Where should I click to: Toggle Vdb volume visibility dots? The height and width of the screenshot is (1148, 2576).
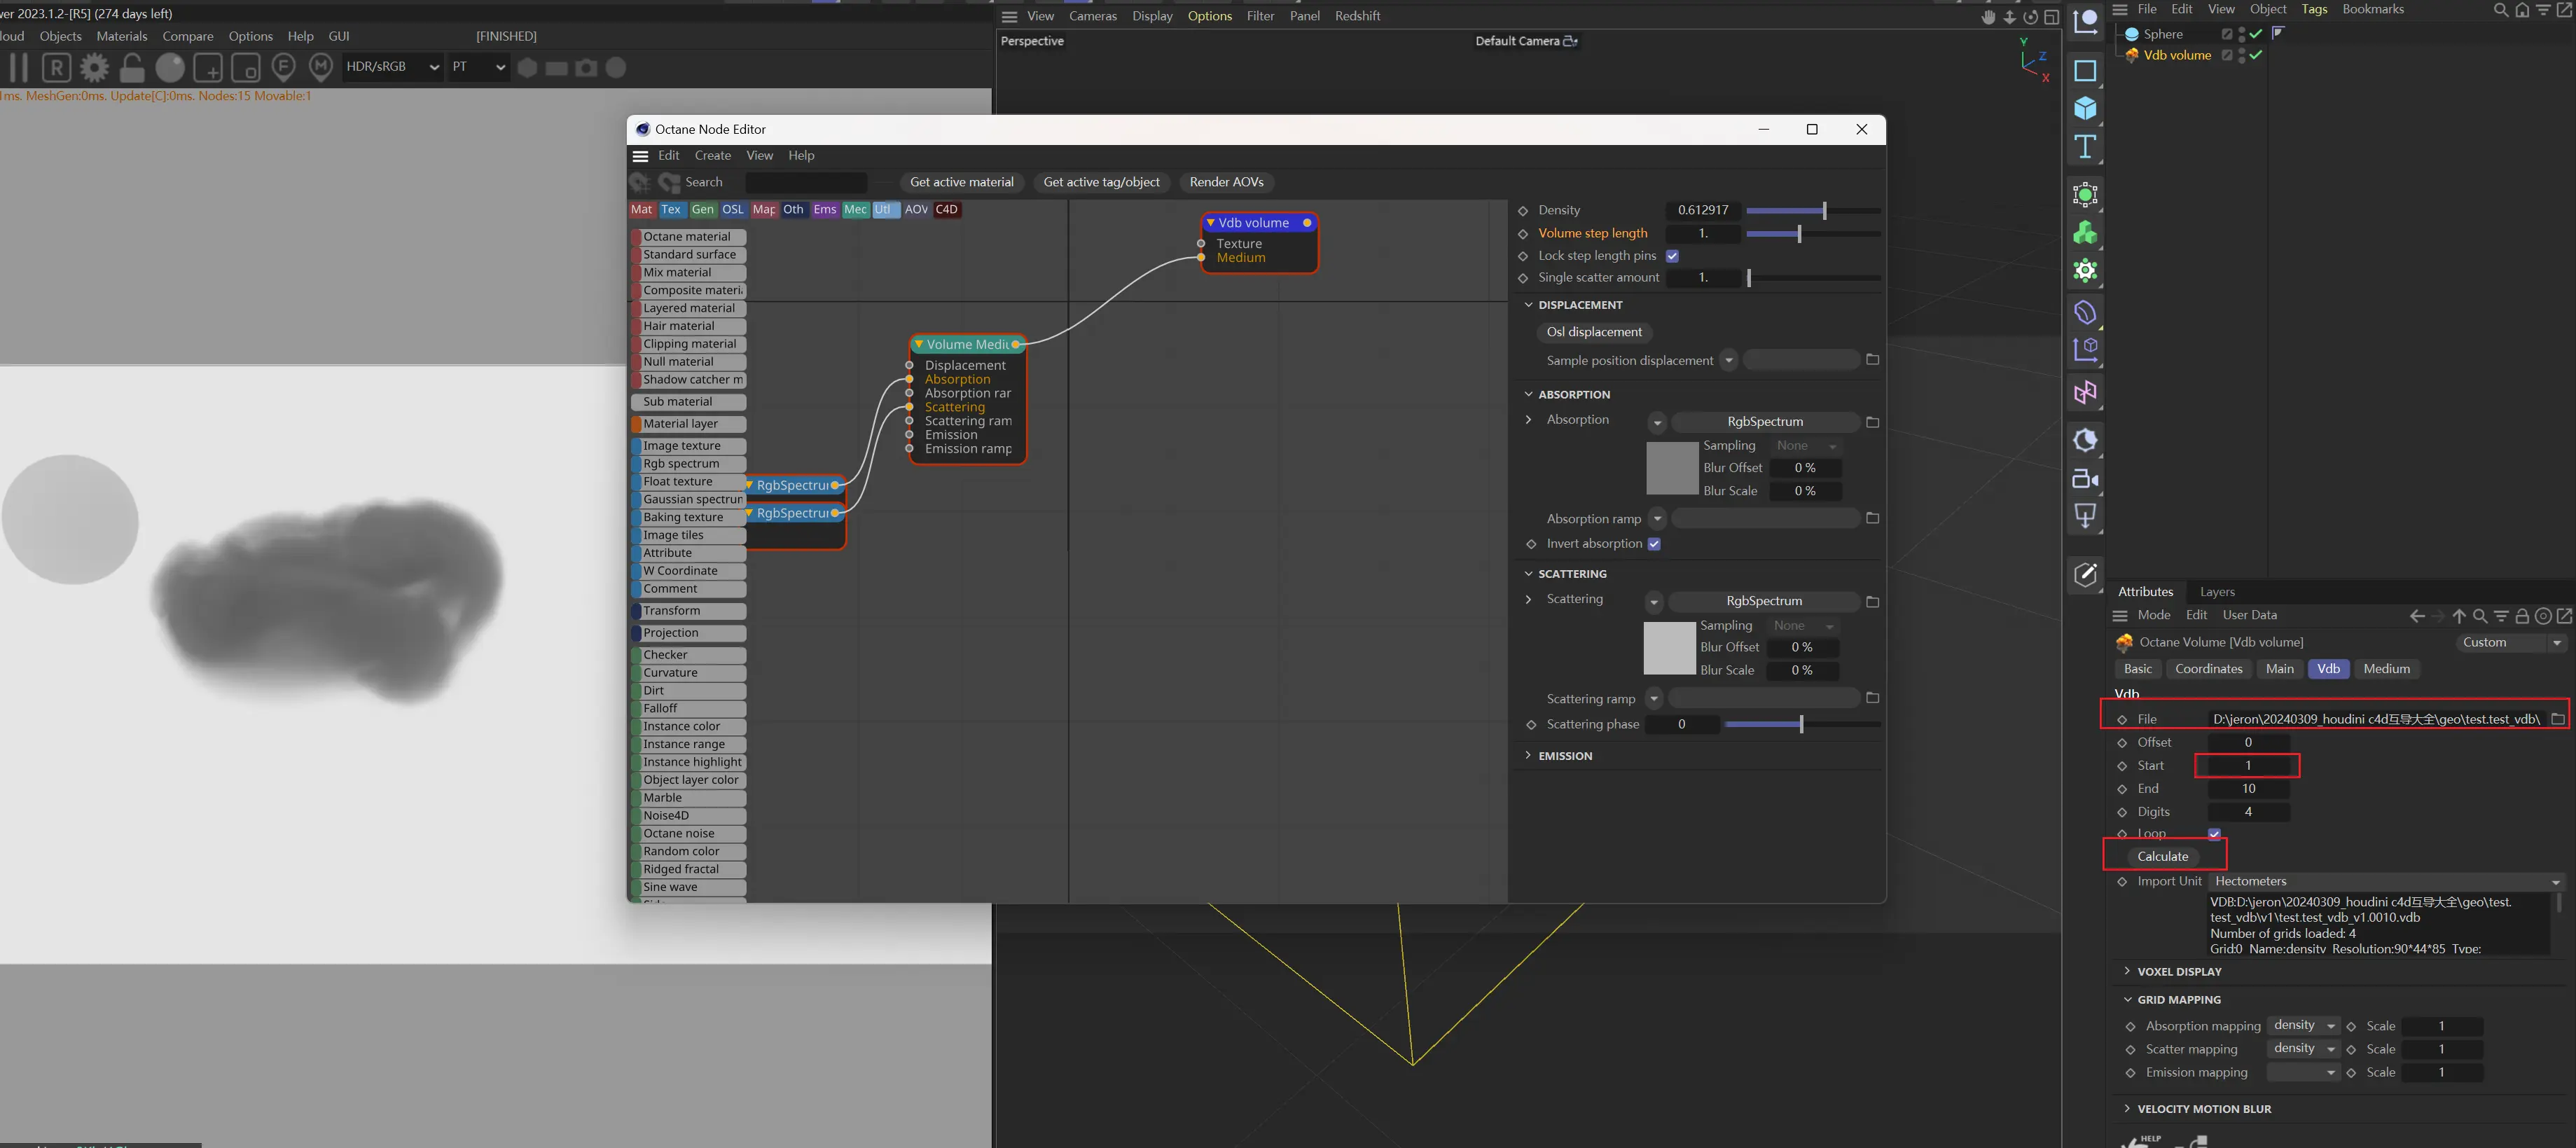point(2241,55)
